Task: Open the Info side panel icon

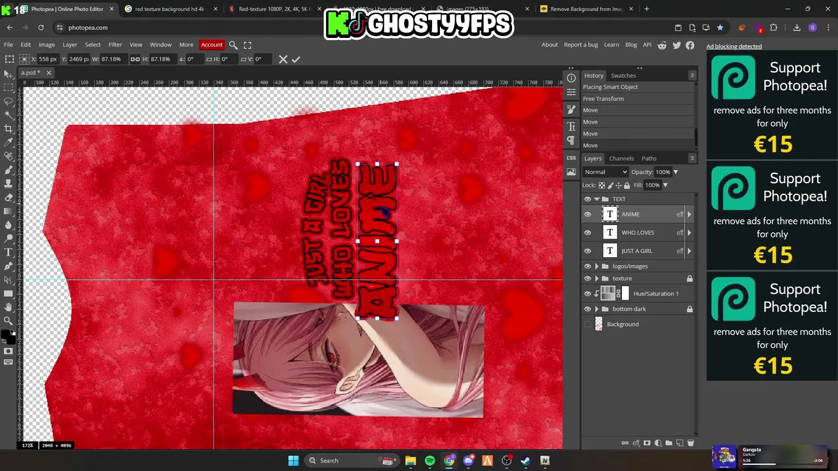Action: tap(571, 78)
